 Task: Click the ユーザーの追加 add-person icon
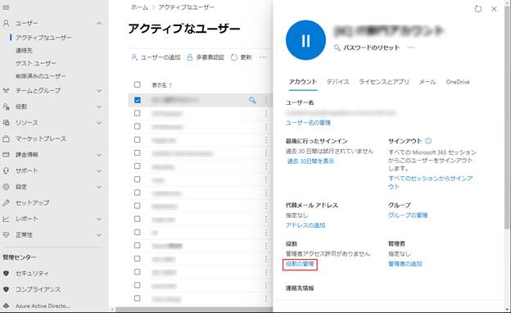pyautogui.click(x=134, y=57)
